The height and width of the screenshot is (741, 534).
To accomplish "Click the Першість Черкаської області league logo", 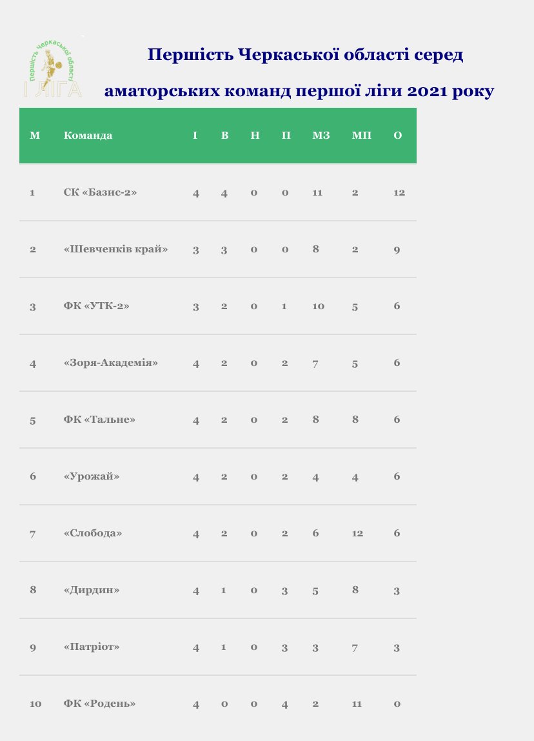I will [53, 68].
